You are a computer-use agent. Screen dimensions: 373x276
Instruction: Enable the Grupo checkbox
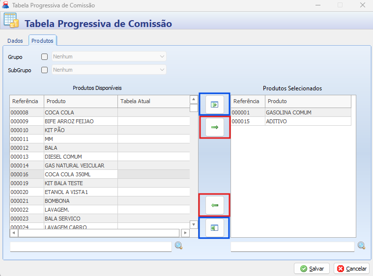(x=45, y=56)
